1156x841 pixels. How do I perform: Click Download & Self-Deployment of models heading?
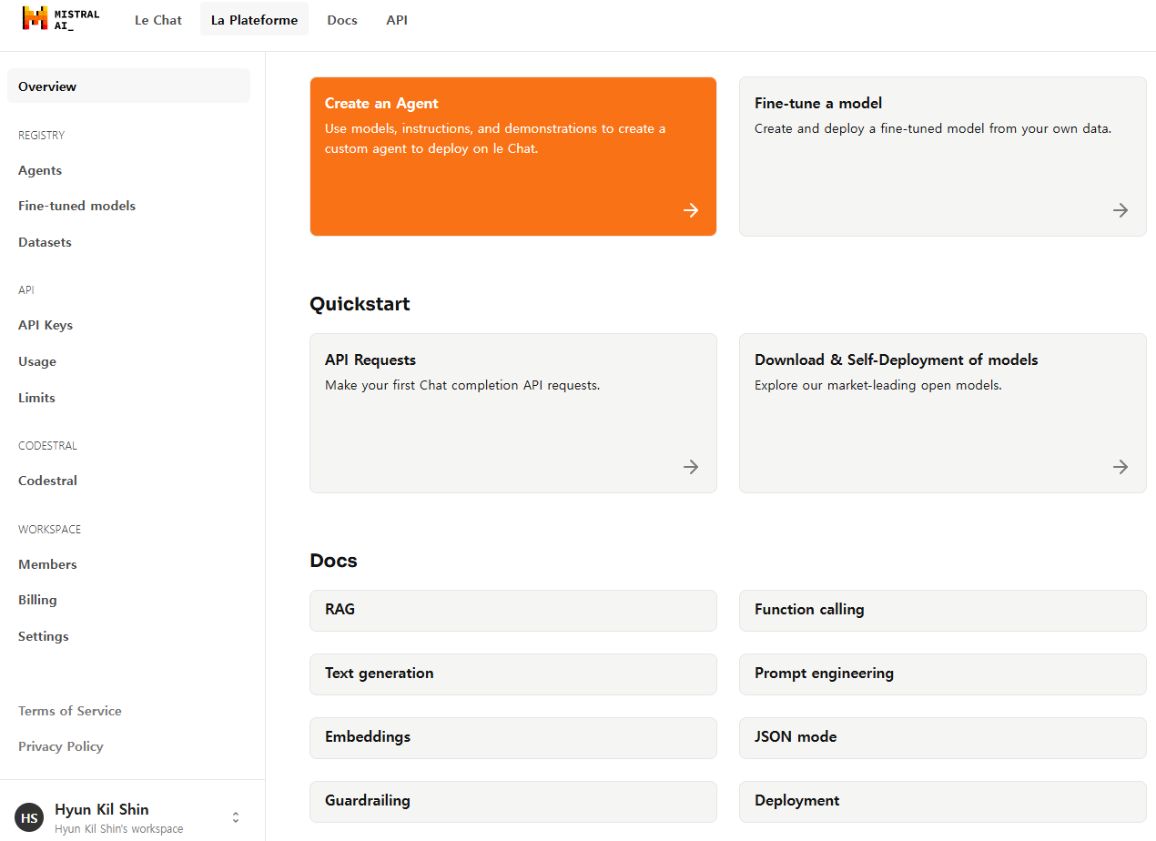(897, 360)
